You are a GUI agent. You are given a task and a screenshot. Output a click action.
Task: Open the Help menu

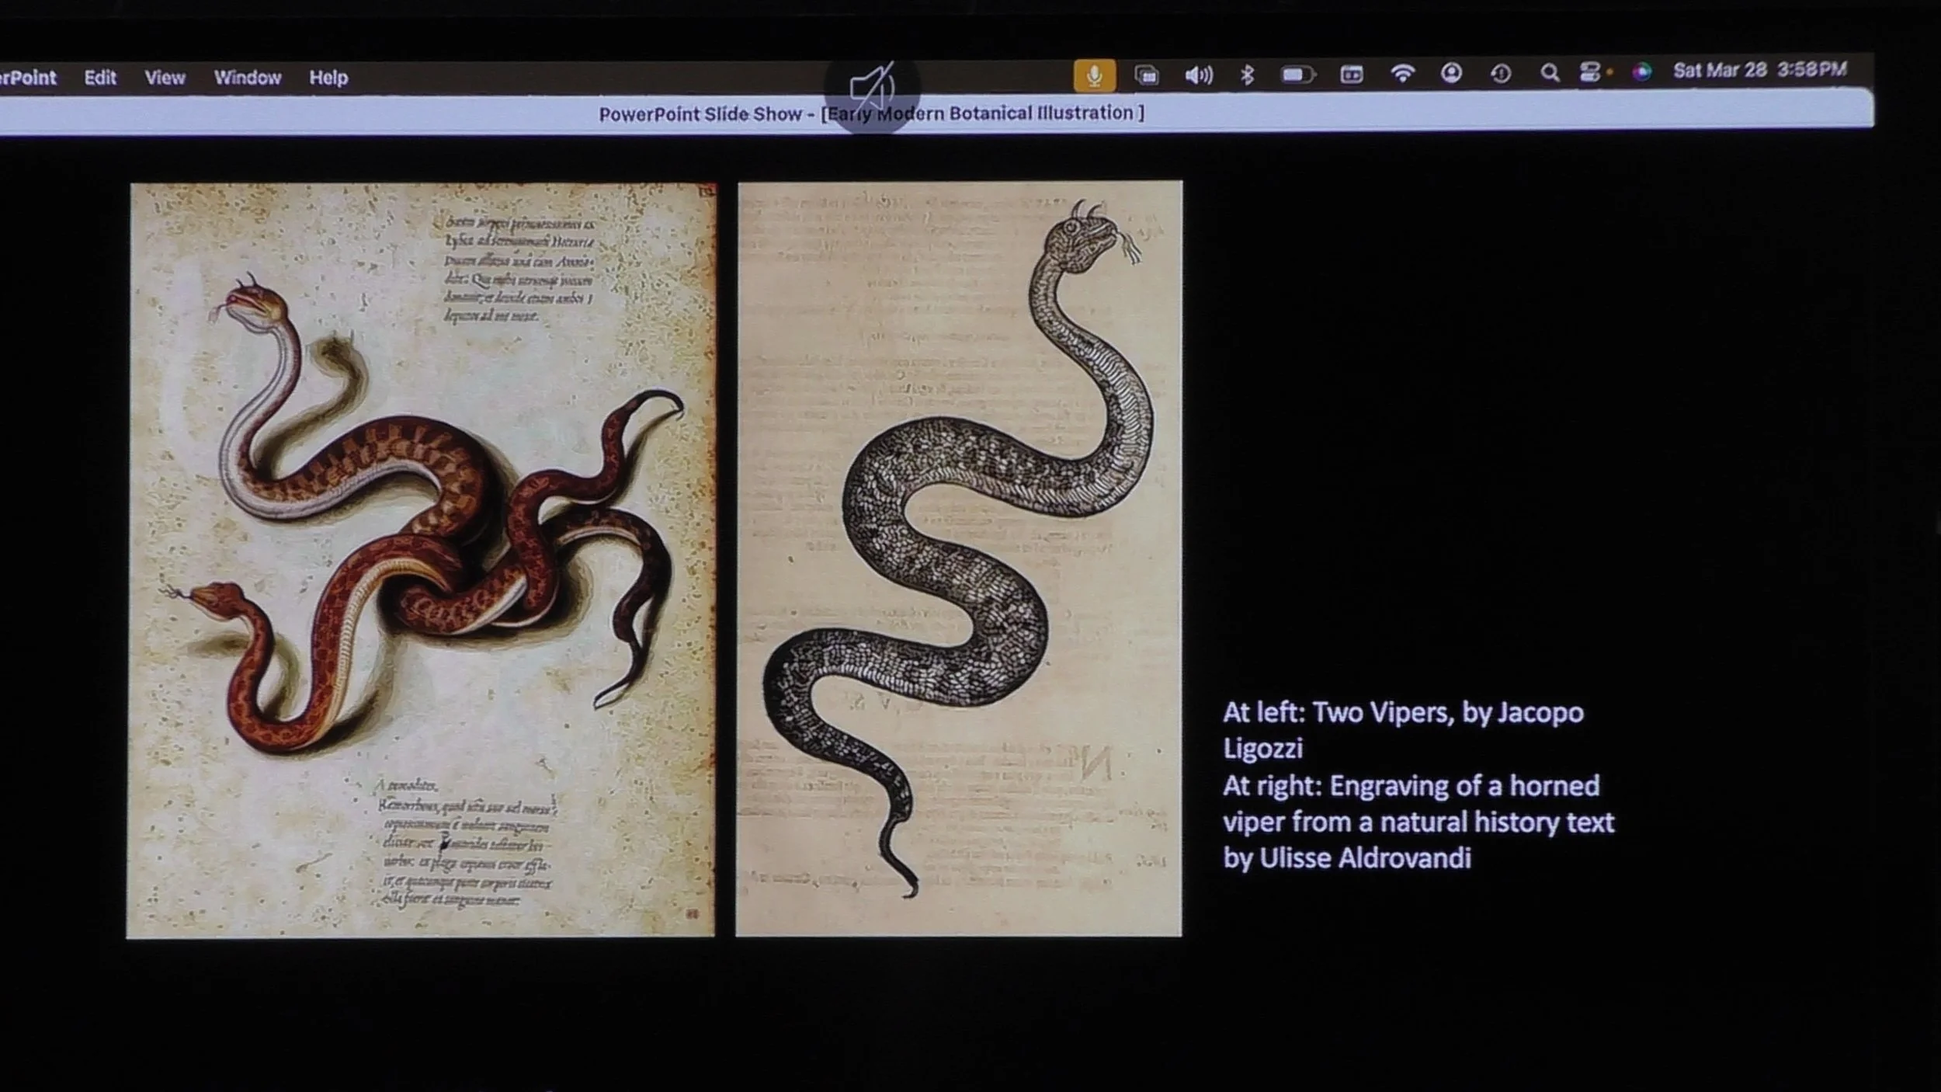[328, 78]
